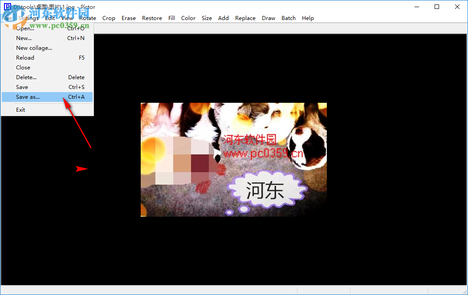Open the Size menu
Image resolution: width=468 pixels, height=295 pixels.
pyautogui.click(x=207, y=18)
